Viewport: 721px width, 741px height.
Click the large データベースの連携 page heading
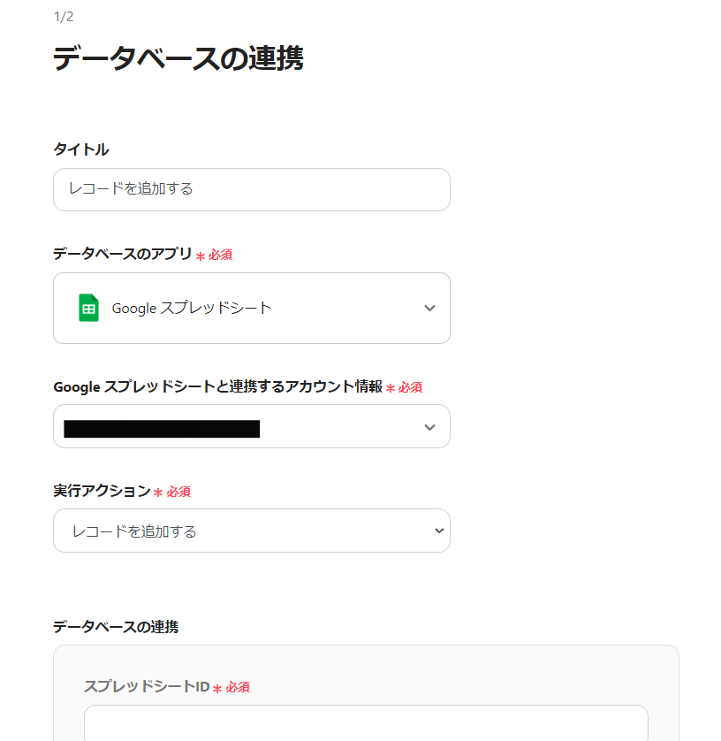click(178, 58)
